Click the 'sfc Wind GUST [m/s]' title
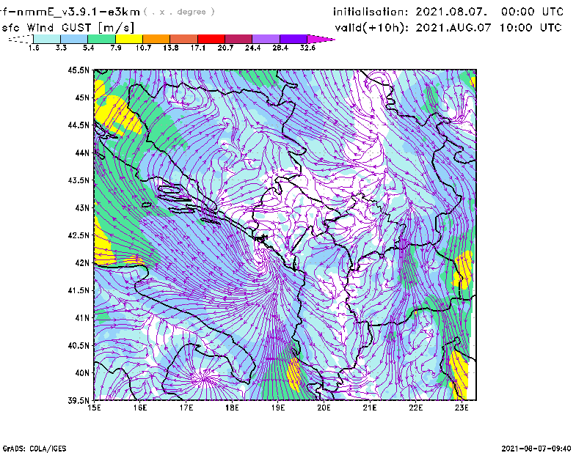Screen dimensions: 587x453 [x=68, y=28]
